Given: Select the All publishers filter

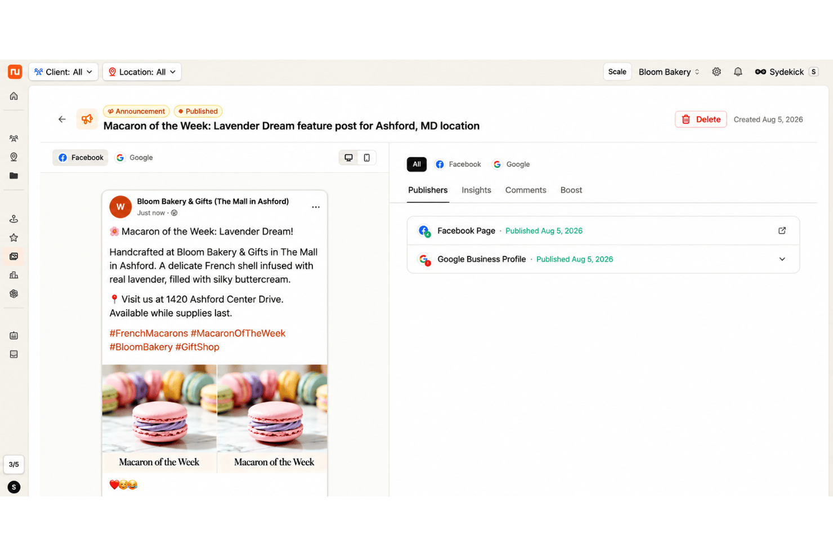Looking at the screenshot, I should coord(416,164).
